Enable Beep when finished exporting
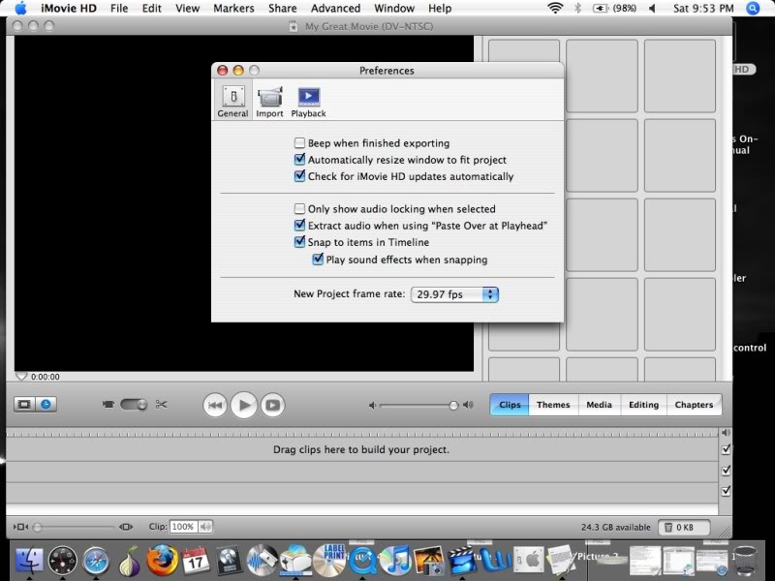 299,143
